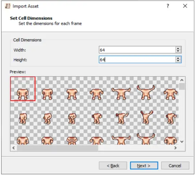Decrease the Width value with down arrow
The width and height of the screenshot is (196, 175).
pyautogui.click(x=178, y=51)
